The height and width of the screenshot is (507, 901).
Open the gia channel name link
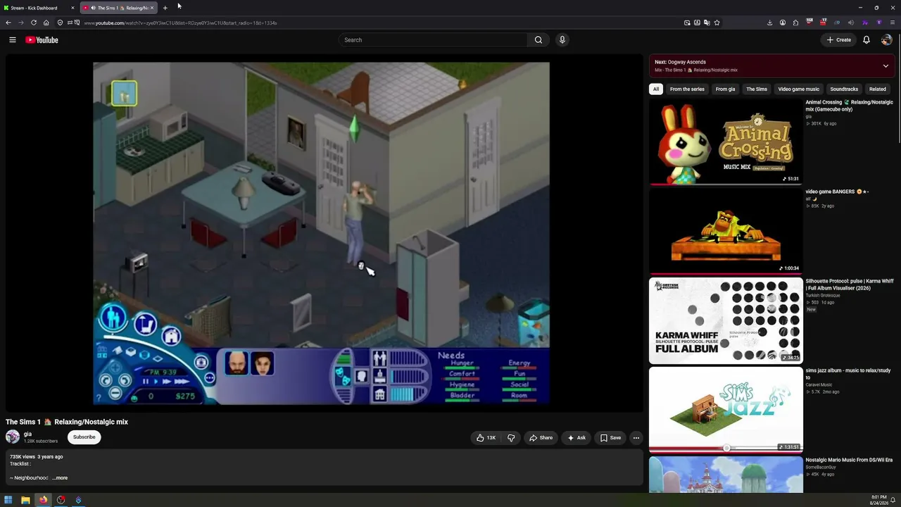[x=27, y=434]
